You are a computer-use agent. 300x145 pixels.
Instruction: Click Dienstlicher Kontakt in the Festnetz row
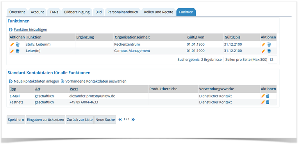tap(216, 102)
